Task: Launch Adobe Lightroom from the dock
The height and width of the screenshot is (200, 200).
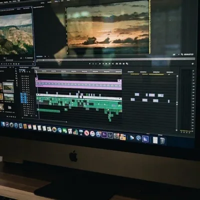Action: coord(110,135)
